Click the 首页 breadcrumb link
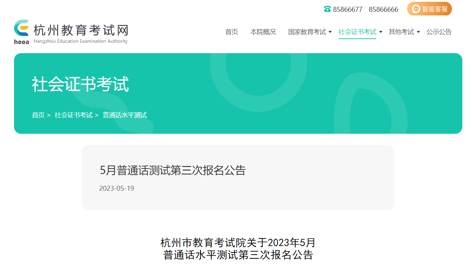This screenshot has width=472, height=270. 38,115
